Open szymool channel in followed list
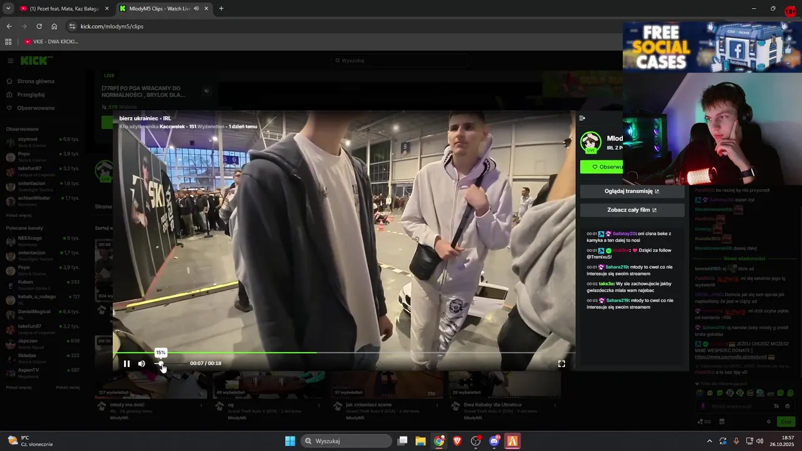This screenshot has height=451, width=802. pos(43,142)
